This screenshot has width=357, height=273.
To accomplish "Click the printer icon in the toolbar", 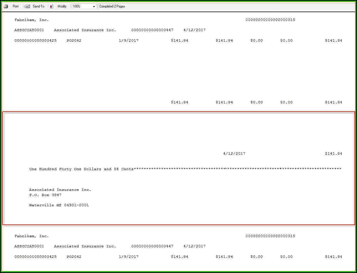I will point(6,6).
